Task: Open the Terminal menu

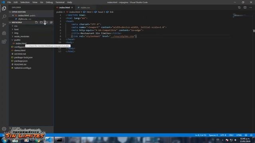Action: [x=60, y=2]
